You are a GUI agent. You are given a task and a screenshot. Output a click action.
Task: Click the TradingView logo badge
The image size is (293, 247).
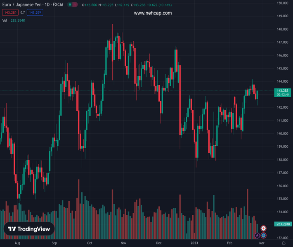click(x=29, y=229)
